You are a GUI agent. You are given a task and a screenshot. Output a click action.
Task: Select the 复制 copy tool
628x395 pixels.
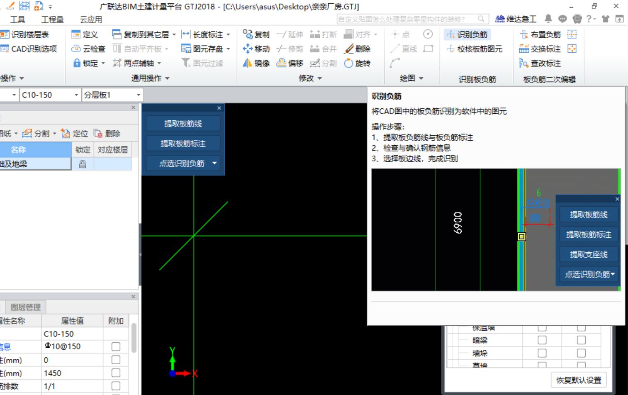[x=256, y=34]
